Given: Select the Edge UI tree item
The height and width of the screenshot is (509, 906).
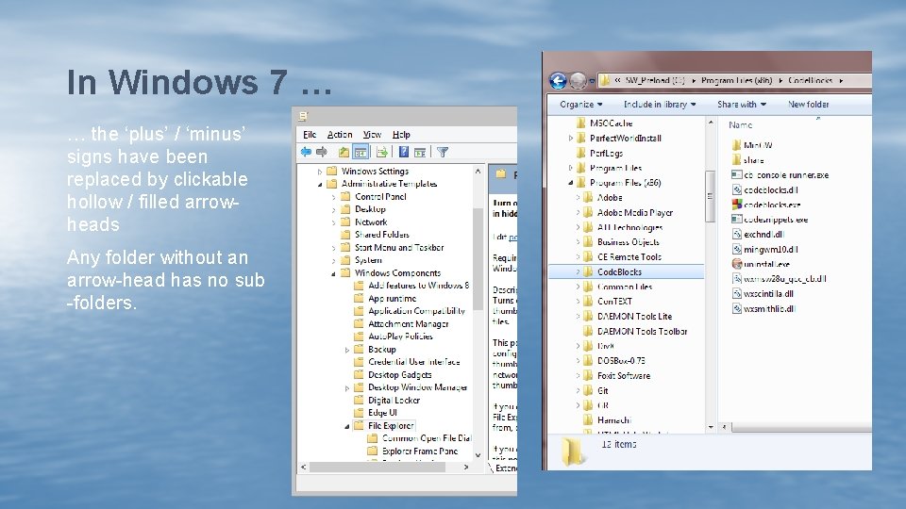Looking at the screenshot, I should [382, 413].
